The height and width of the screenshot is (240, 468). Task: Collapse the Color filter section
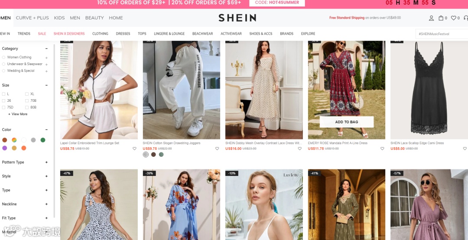click(46, 130)
